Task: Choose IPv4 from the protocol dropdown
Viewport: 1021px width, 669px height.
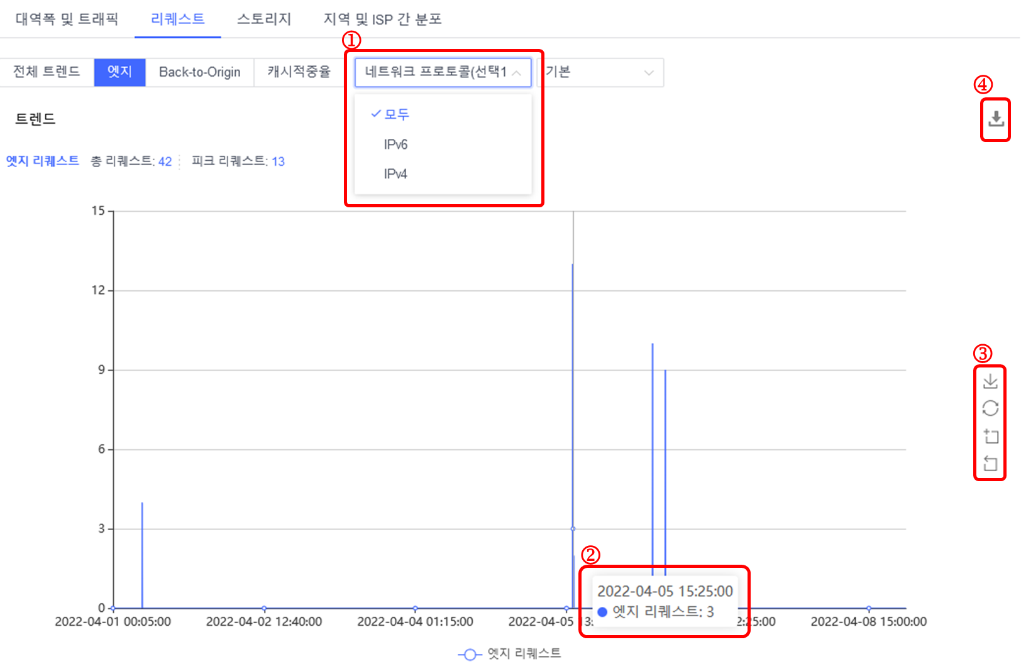Action: point(396,173)
